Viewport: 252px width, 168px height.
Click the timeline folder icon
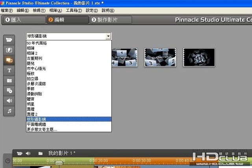tap(40, 153)
